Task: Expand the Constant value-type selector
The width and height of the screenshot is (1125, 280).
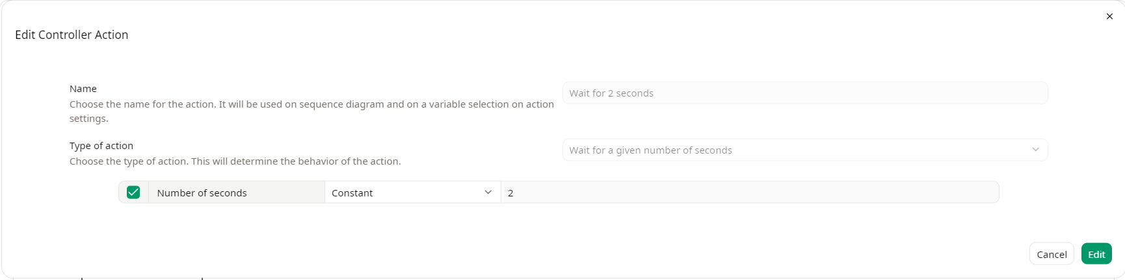Action: point(412,192)
